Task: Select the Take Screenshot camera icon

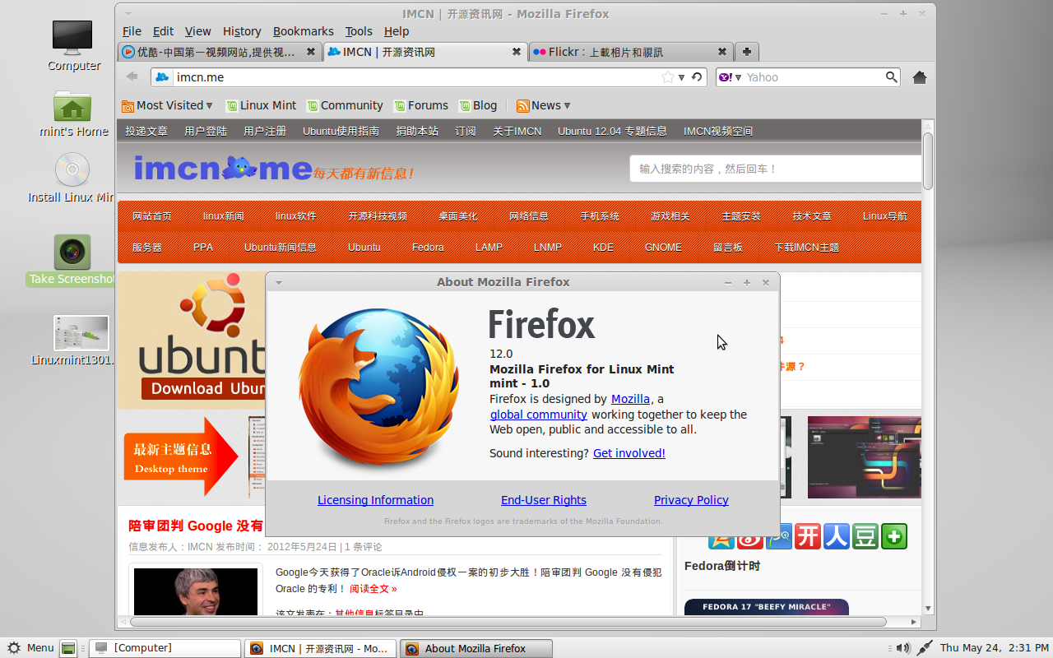Action: tap(72, 253)
